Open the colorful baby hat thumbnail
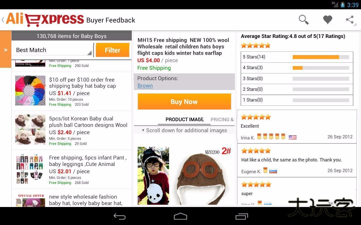361x225 pixels. pos(30,91)
